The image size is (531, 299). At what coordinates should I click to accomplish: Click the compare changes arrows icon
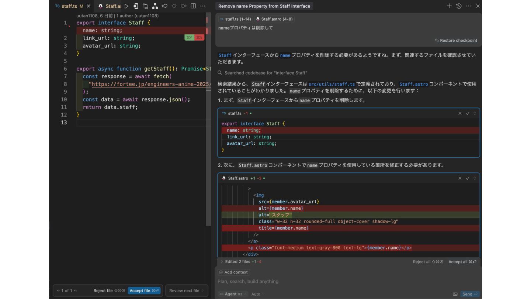[x=146, y=6]
